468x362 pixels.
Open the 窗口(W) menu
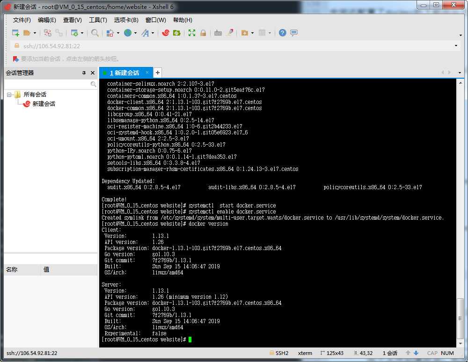coord(156,20)
